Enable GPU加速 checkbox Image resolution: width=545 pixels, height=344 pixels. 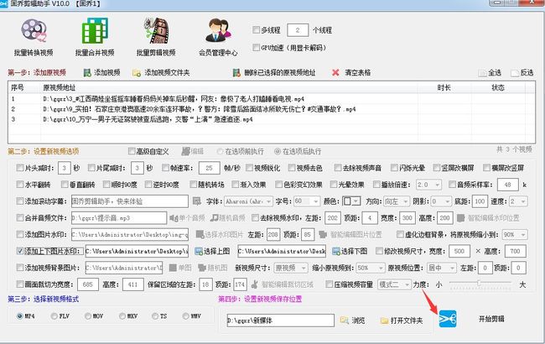(x=257, y=47)
